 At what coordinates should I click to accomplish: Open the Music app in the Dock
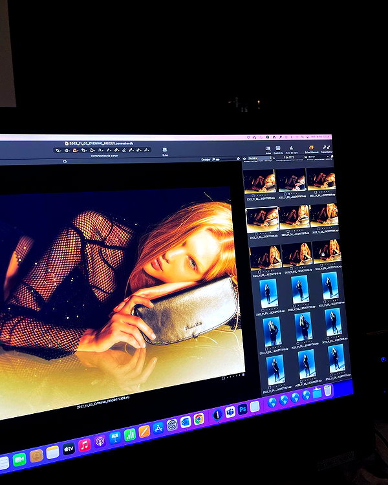click(x=84, y=445)
